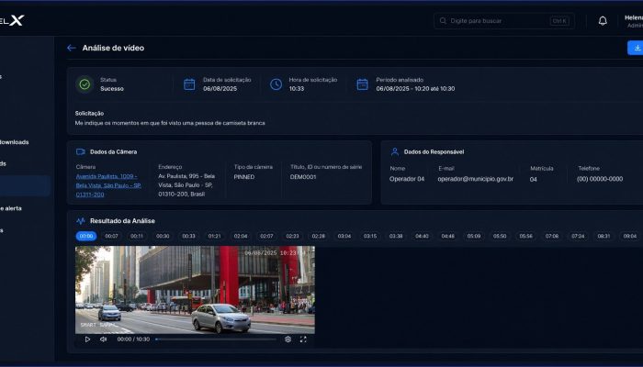Jump to the 03:15 timestamp

(370, 236)
